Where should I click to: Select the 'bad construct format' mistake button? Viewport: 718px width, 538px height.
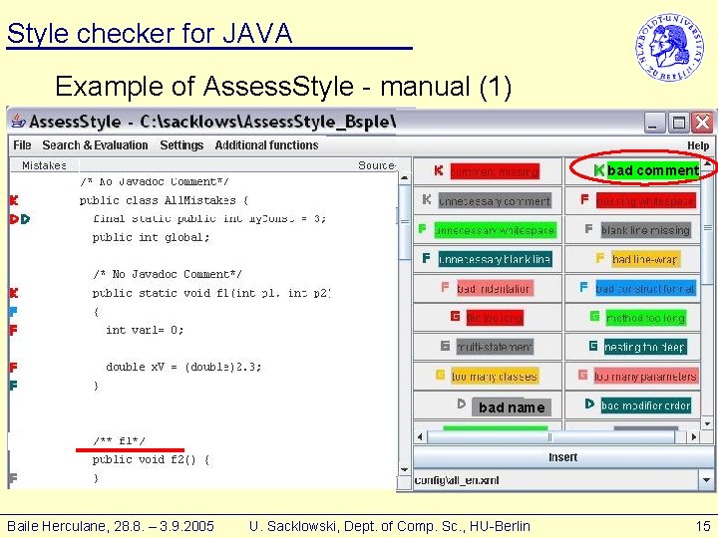633,288
